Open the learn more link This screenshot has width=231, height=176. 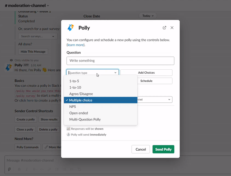coord(75,45)
